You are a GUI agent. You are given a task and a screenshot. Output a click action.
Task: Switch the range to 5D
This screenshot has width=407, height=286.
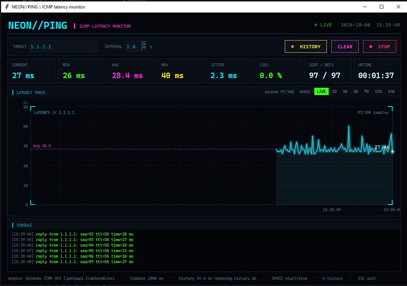coord(356,91)
